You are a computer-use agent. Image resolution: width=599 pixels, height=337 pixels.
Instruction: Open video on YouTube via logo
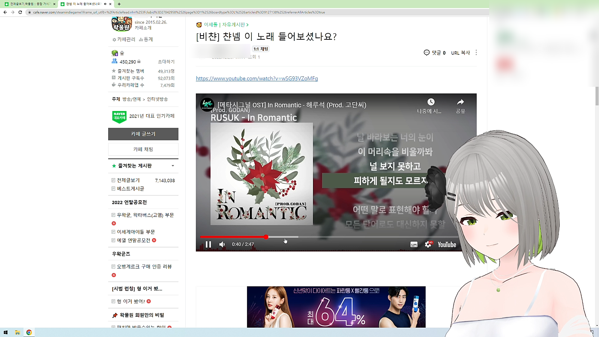point(447,245)
